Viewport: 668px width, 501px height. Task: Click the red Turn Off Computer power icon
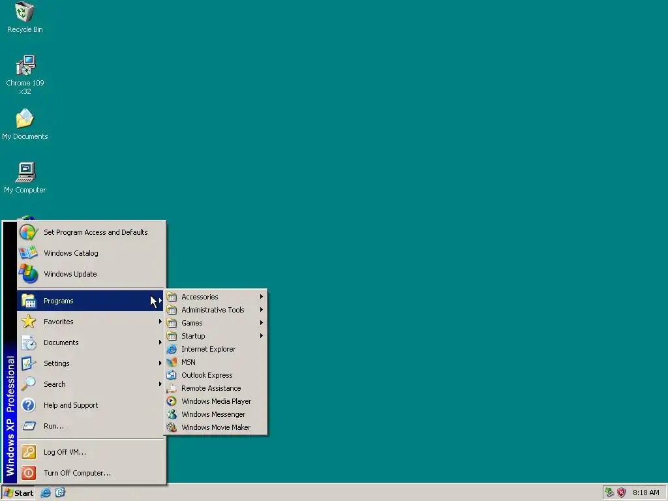[x=29, y=473]
